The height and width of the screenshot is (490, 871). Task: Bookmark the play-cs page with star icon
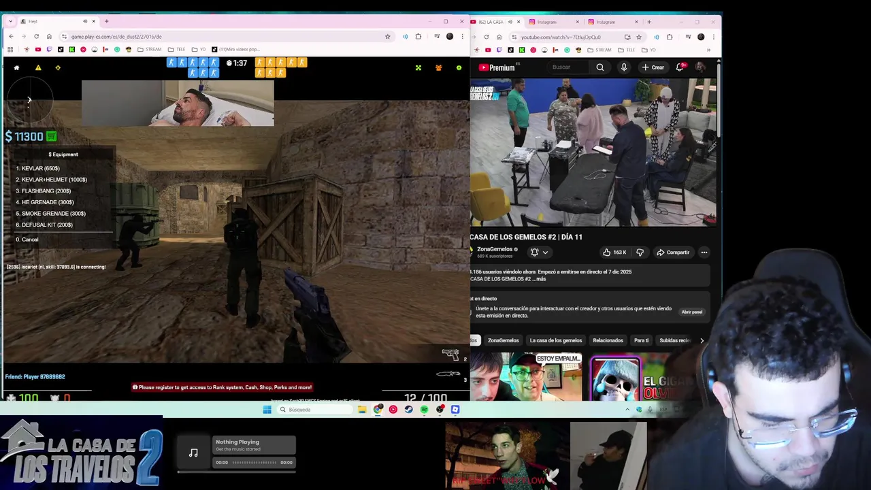pyautogui.click(x=388, y=37)
